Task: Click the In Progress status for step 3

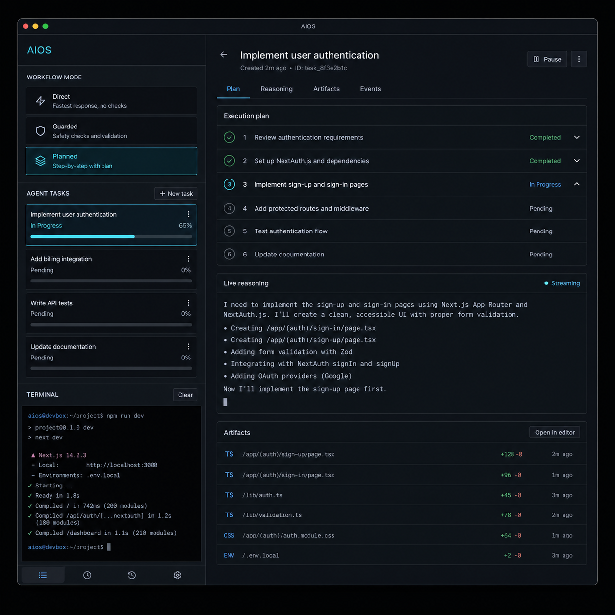Action: pos(545,185)
